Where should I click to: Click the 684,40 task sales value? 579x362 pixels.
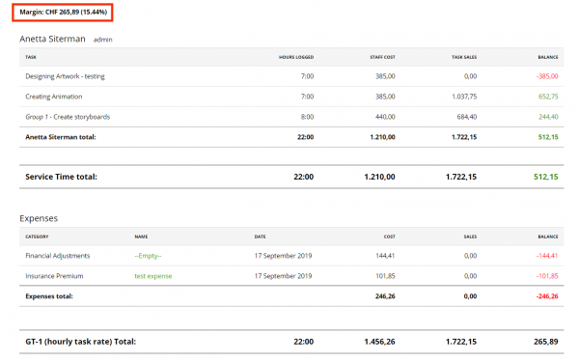(x=467, y=117)
